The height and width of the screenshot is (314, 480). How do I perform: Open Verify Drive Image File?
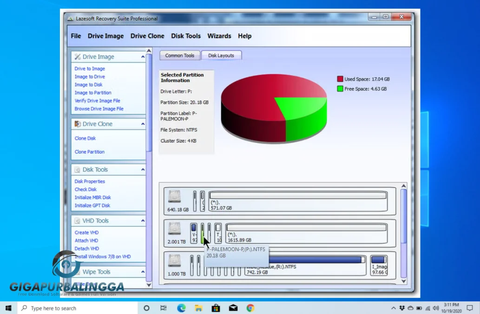97,101
